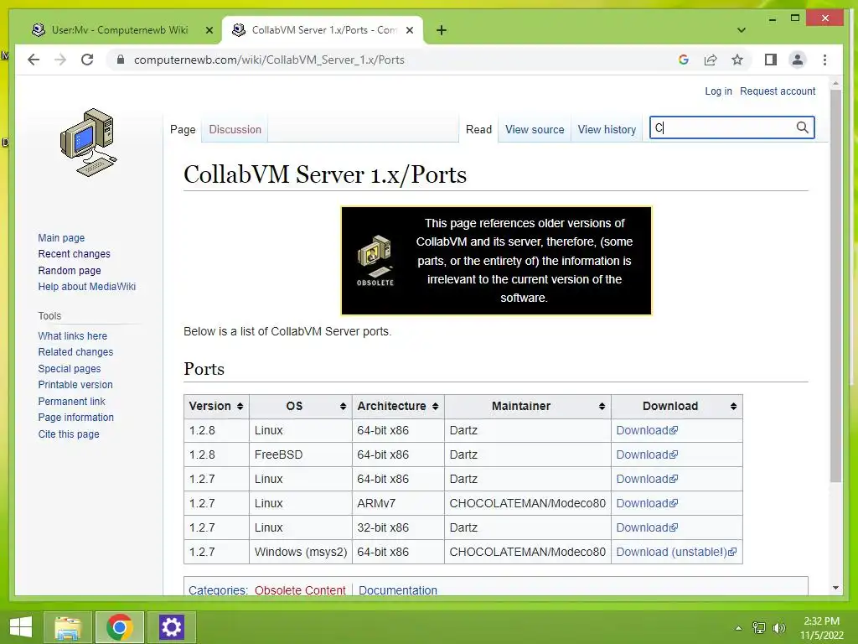Open File Explorer from the taskbar
The height and width of the screenshot is (644, 858).
[x=69, y=627]
